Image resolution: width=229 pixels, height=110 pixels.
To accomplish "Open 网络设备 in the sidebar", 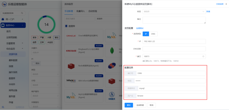I will 13,90.
